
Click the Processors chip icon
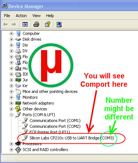click(x=18, y=144)
